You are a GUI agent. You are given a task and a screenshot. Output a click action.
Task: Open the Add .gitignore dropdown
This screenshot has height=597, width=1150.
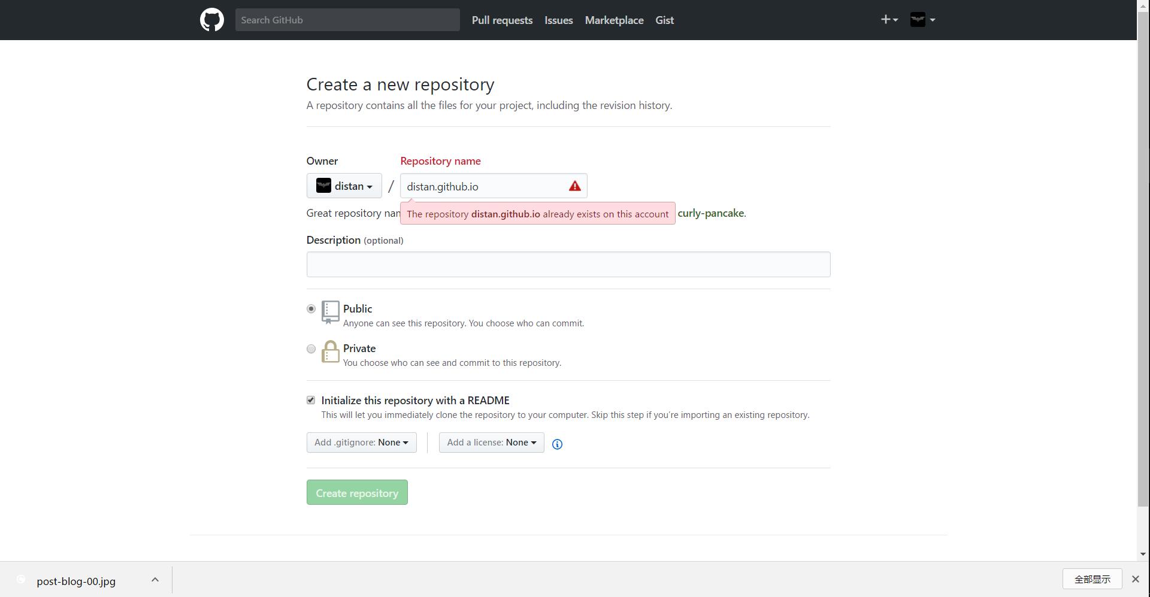click(361, 443)
